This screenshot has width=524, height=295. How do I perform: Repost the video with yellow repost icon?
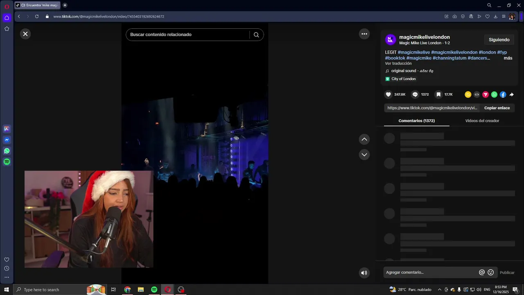468,95
